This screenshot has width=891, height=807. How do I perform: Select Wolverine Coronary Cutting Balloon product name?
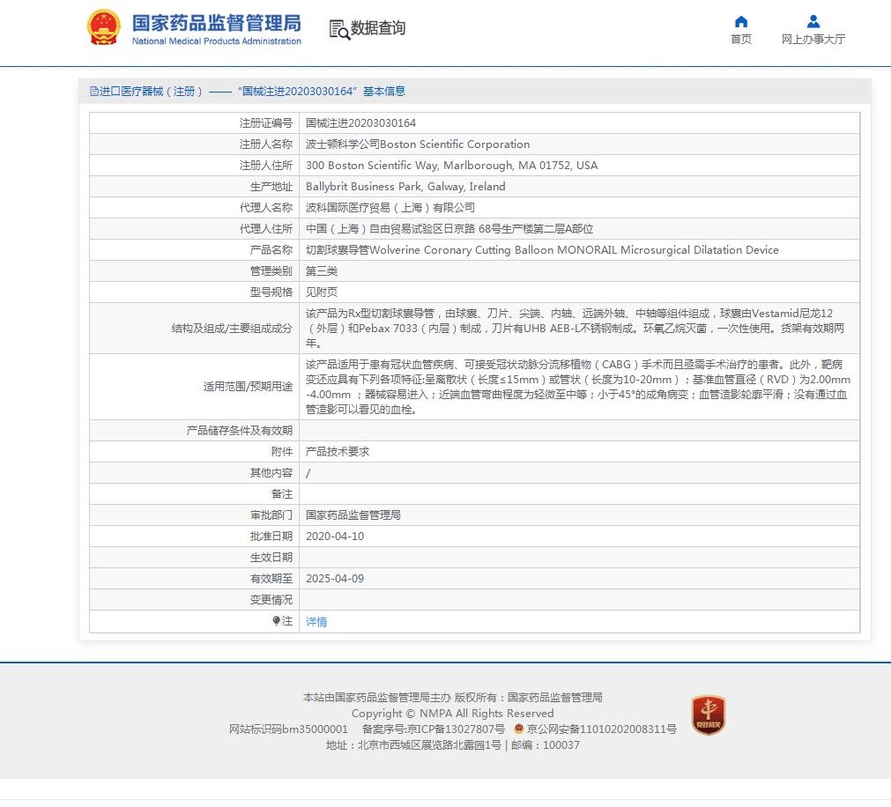tap(542, 250)
